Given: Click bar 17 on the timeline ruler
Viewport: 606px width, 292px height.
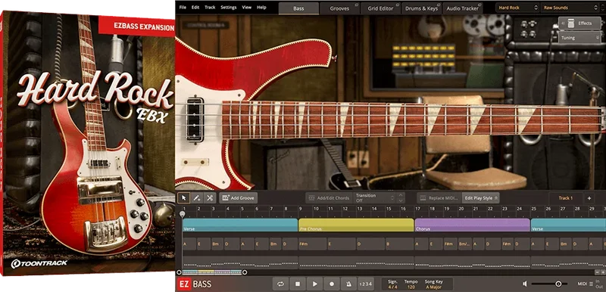Looking at the screenshot, I should click(x=418, y=209).
